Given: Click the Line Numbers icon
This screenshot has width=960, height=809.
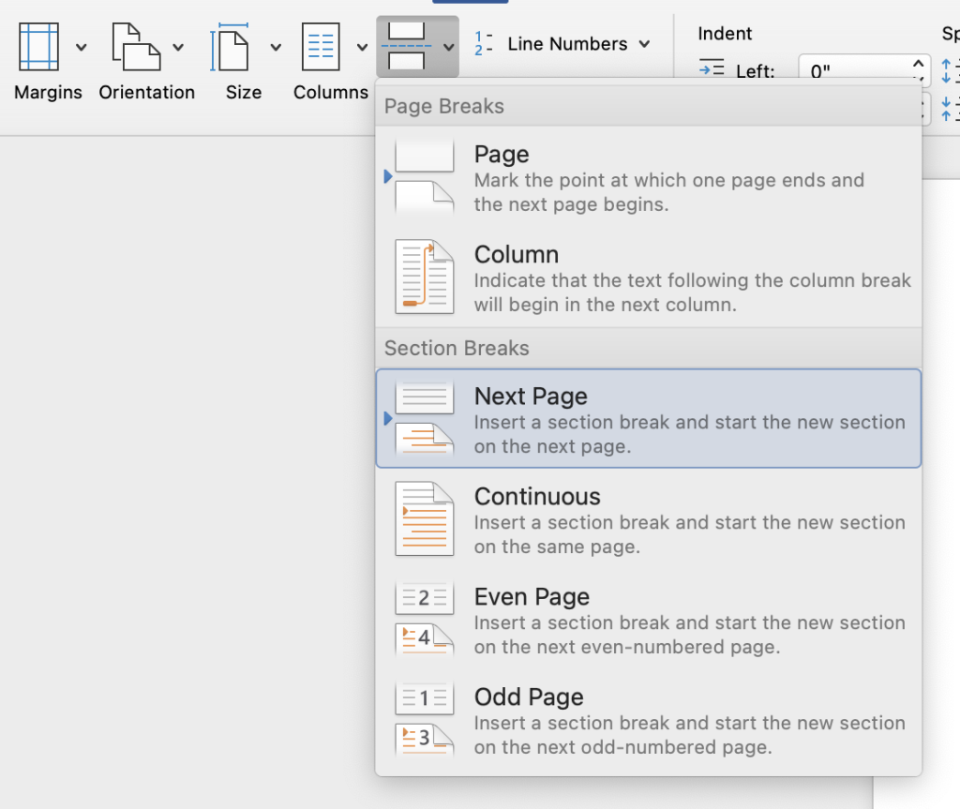Looking at the screenshot, I should tap(484, 43).
